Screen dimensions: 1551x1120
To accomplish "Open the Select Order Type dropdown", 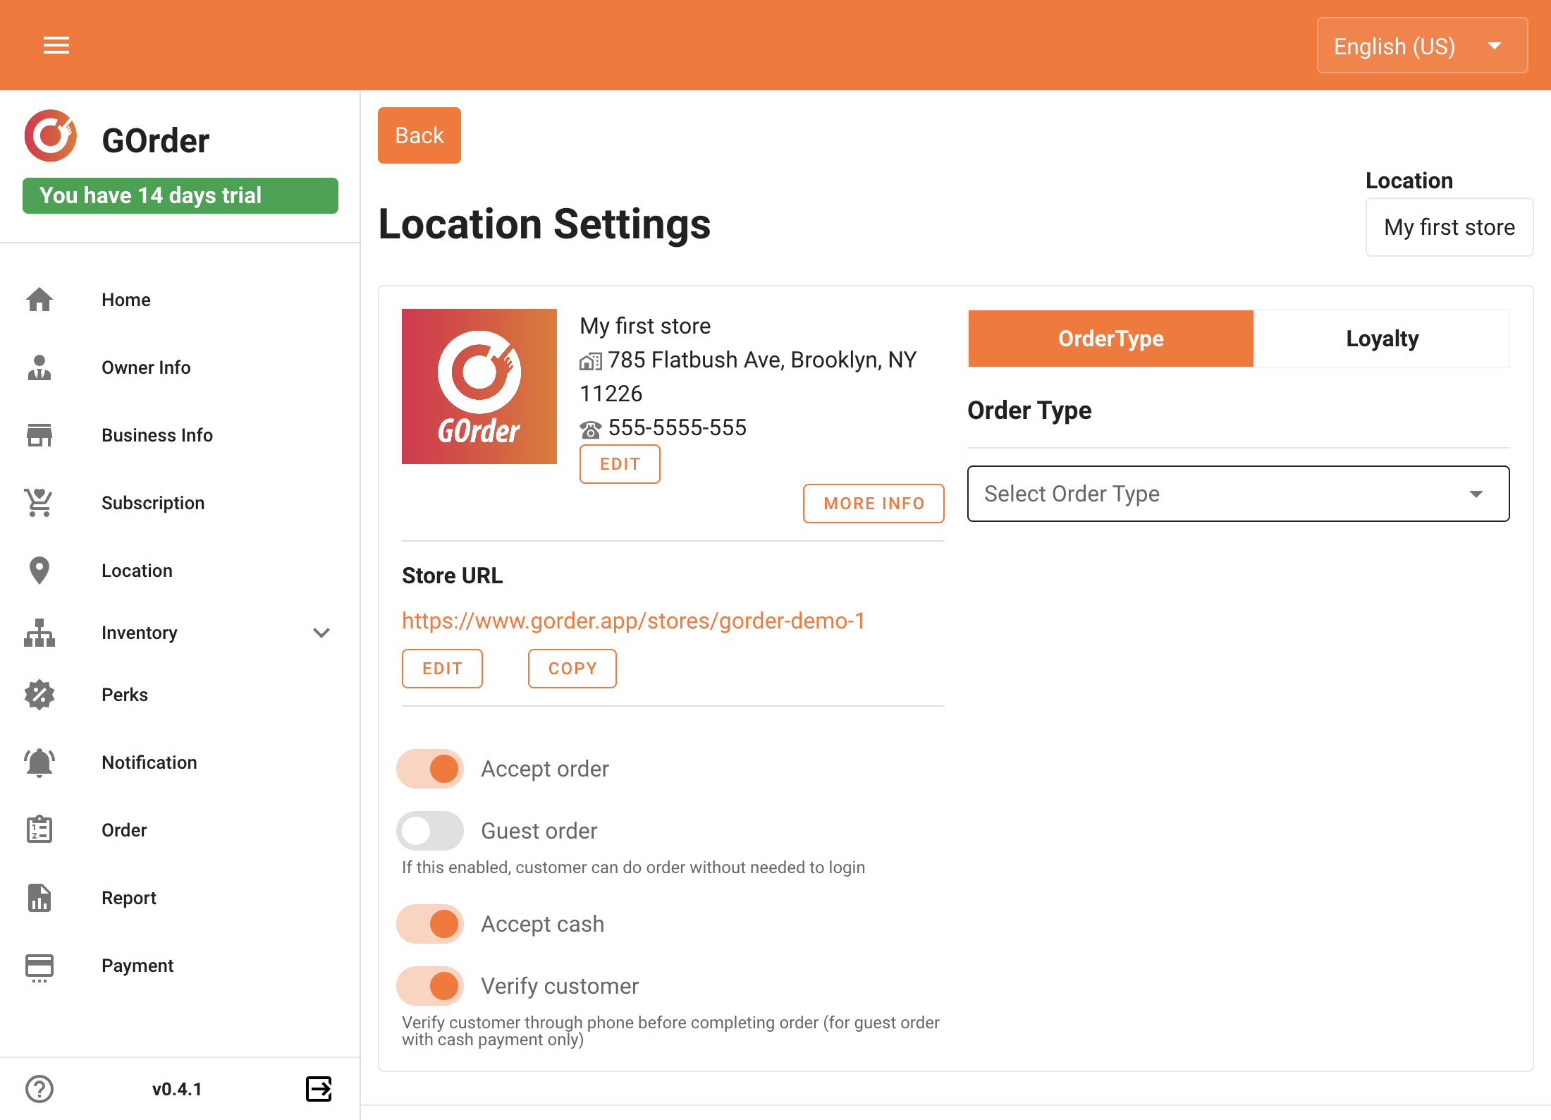I will 1239,494.
